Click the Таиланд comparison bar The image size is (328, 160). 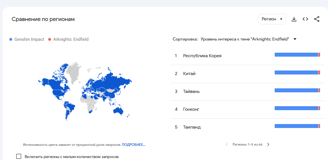pyautogui.click(x=297, y=126)
